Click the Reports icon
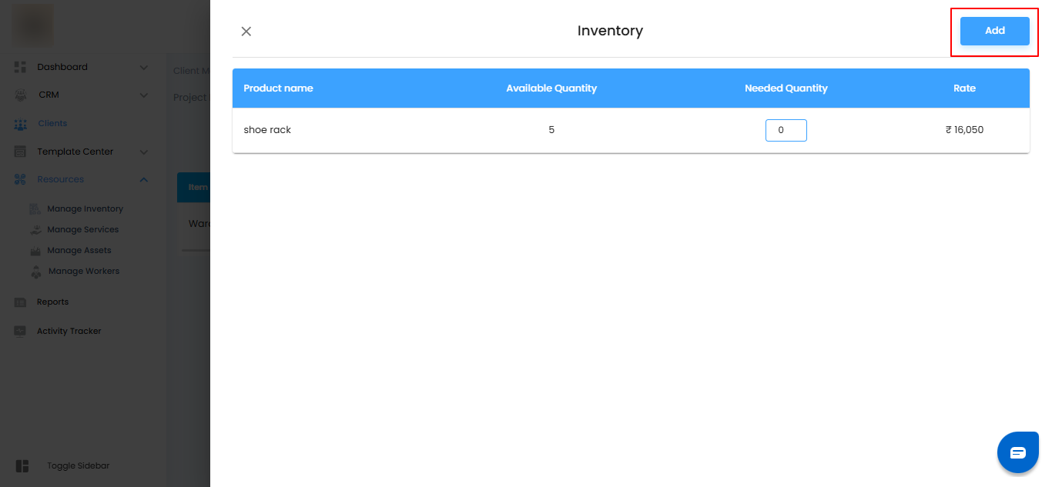The image size is (1052, 487). 21,302
